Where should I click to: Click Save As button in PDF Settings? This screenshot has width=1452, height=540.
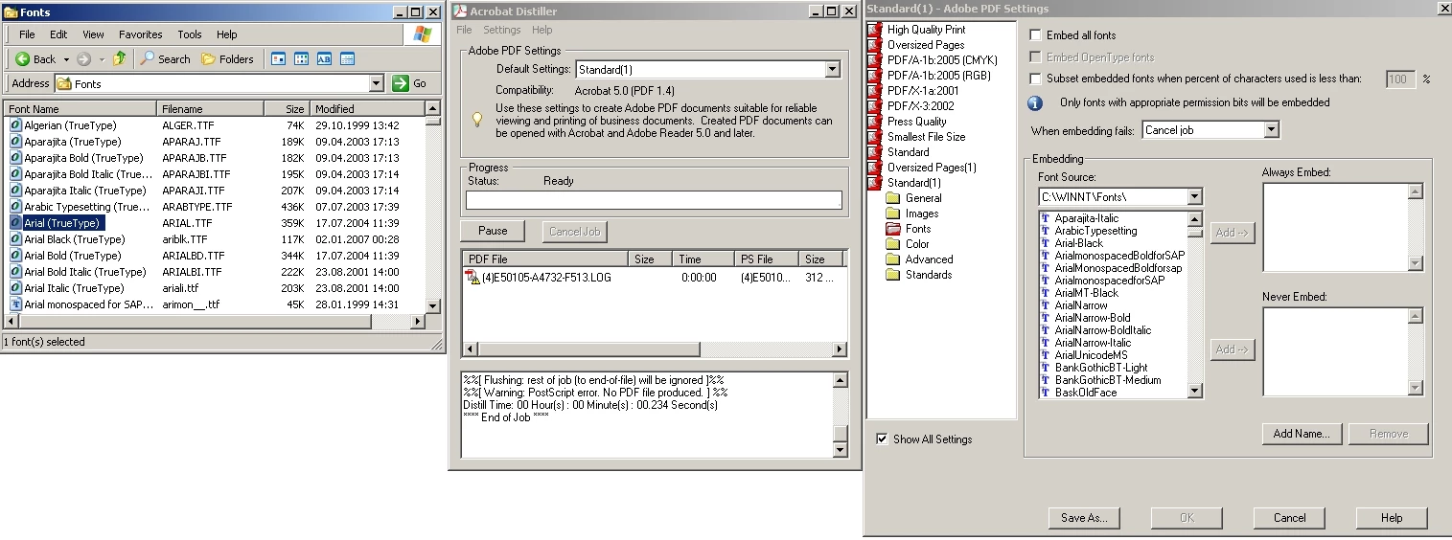(1084, 518)
